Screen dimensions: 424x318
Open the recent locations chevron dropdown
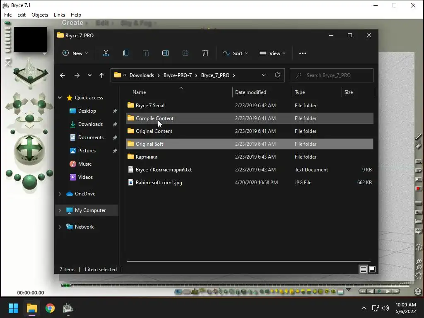[89, 75]
